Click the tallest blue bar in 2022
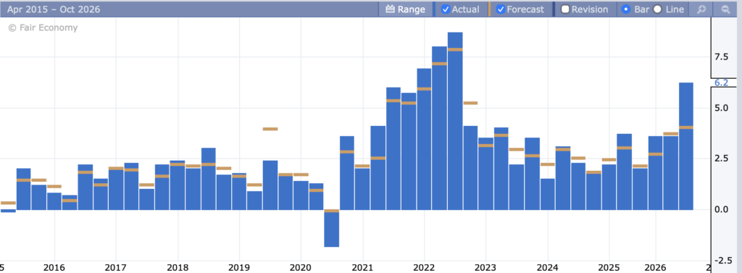Image resolution: width=742 pixels, height=273 pixels. (x=455, y=121)
